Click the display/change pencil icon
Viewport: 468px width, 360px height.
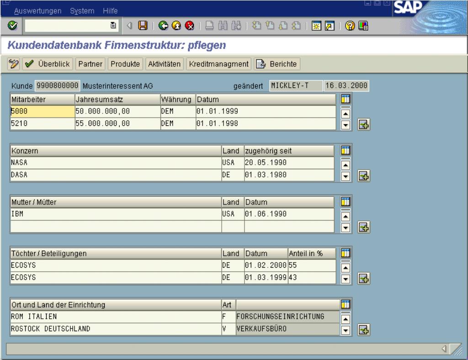point(13,64)
